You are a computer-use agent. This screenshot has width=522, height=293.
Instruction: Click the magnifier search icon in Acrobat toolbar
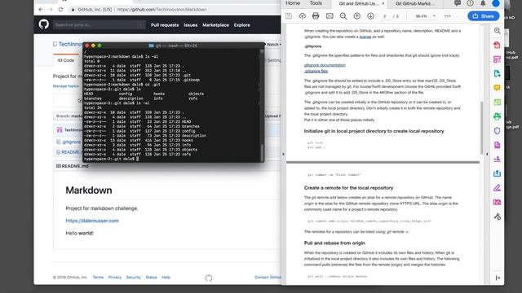tap(343, 16)
